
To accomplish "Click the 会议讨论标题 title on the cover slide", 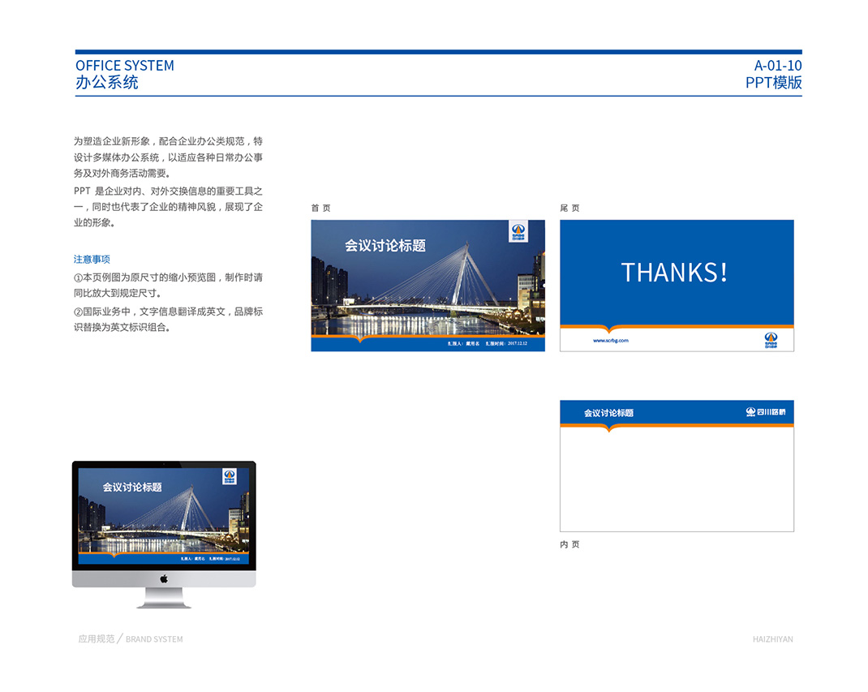I will [385, 246].
